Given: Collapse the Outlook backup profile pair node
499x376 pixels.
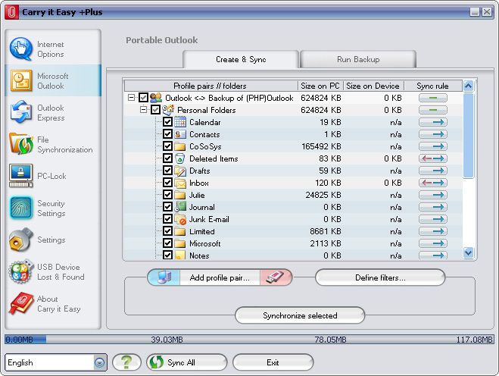Looking at the screenshot, I should [x=132, y=98].
